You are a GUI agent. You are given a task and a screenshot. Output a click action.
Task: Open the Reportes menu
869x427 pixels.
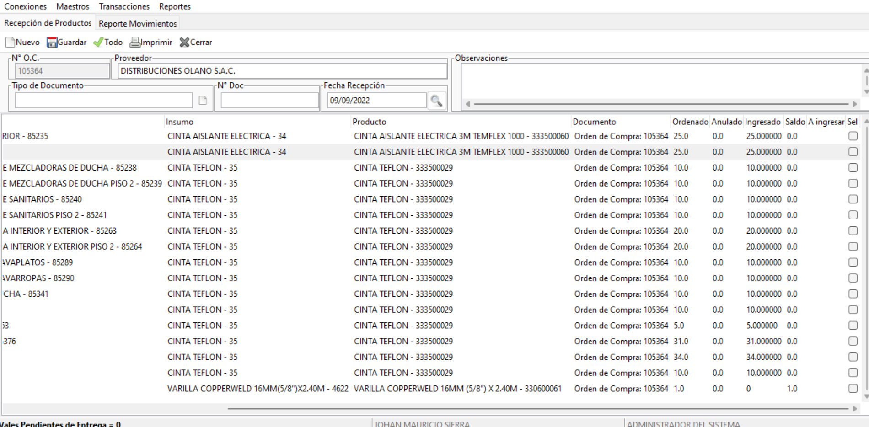click(x=175, y=6)
